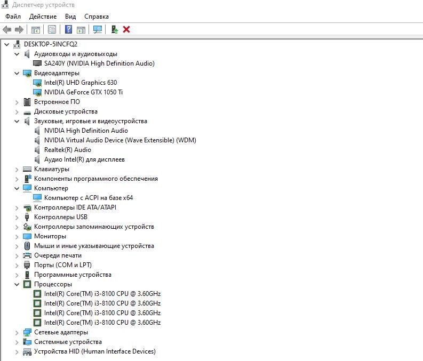Collapse the DESKTOP-5INCFQ2 root node
This screenshot has width=423, height=361.
tap(7, 44)
